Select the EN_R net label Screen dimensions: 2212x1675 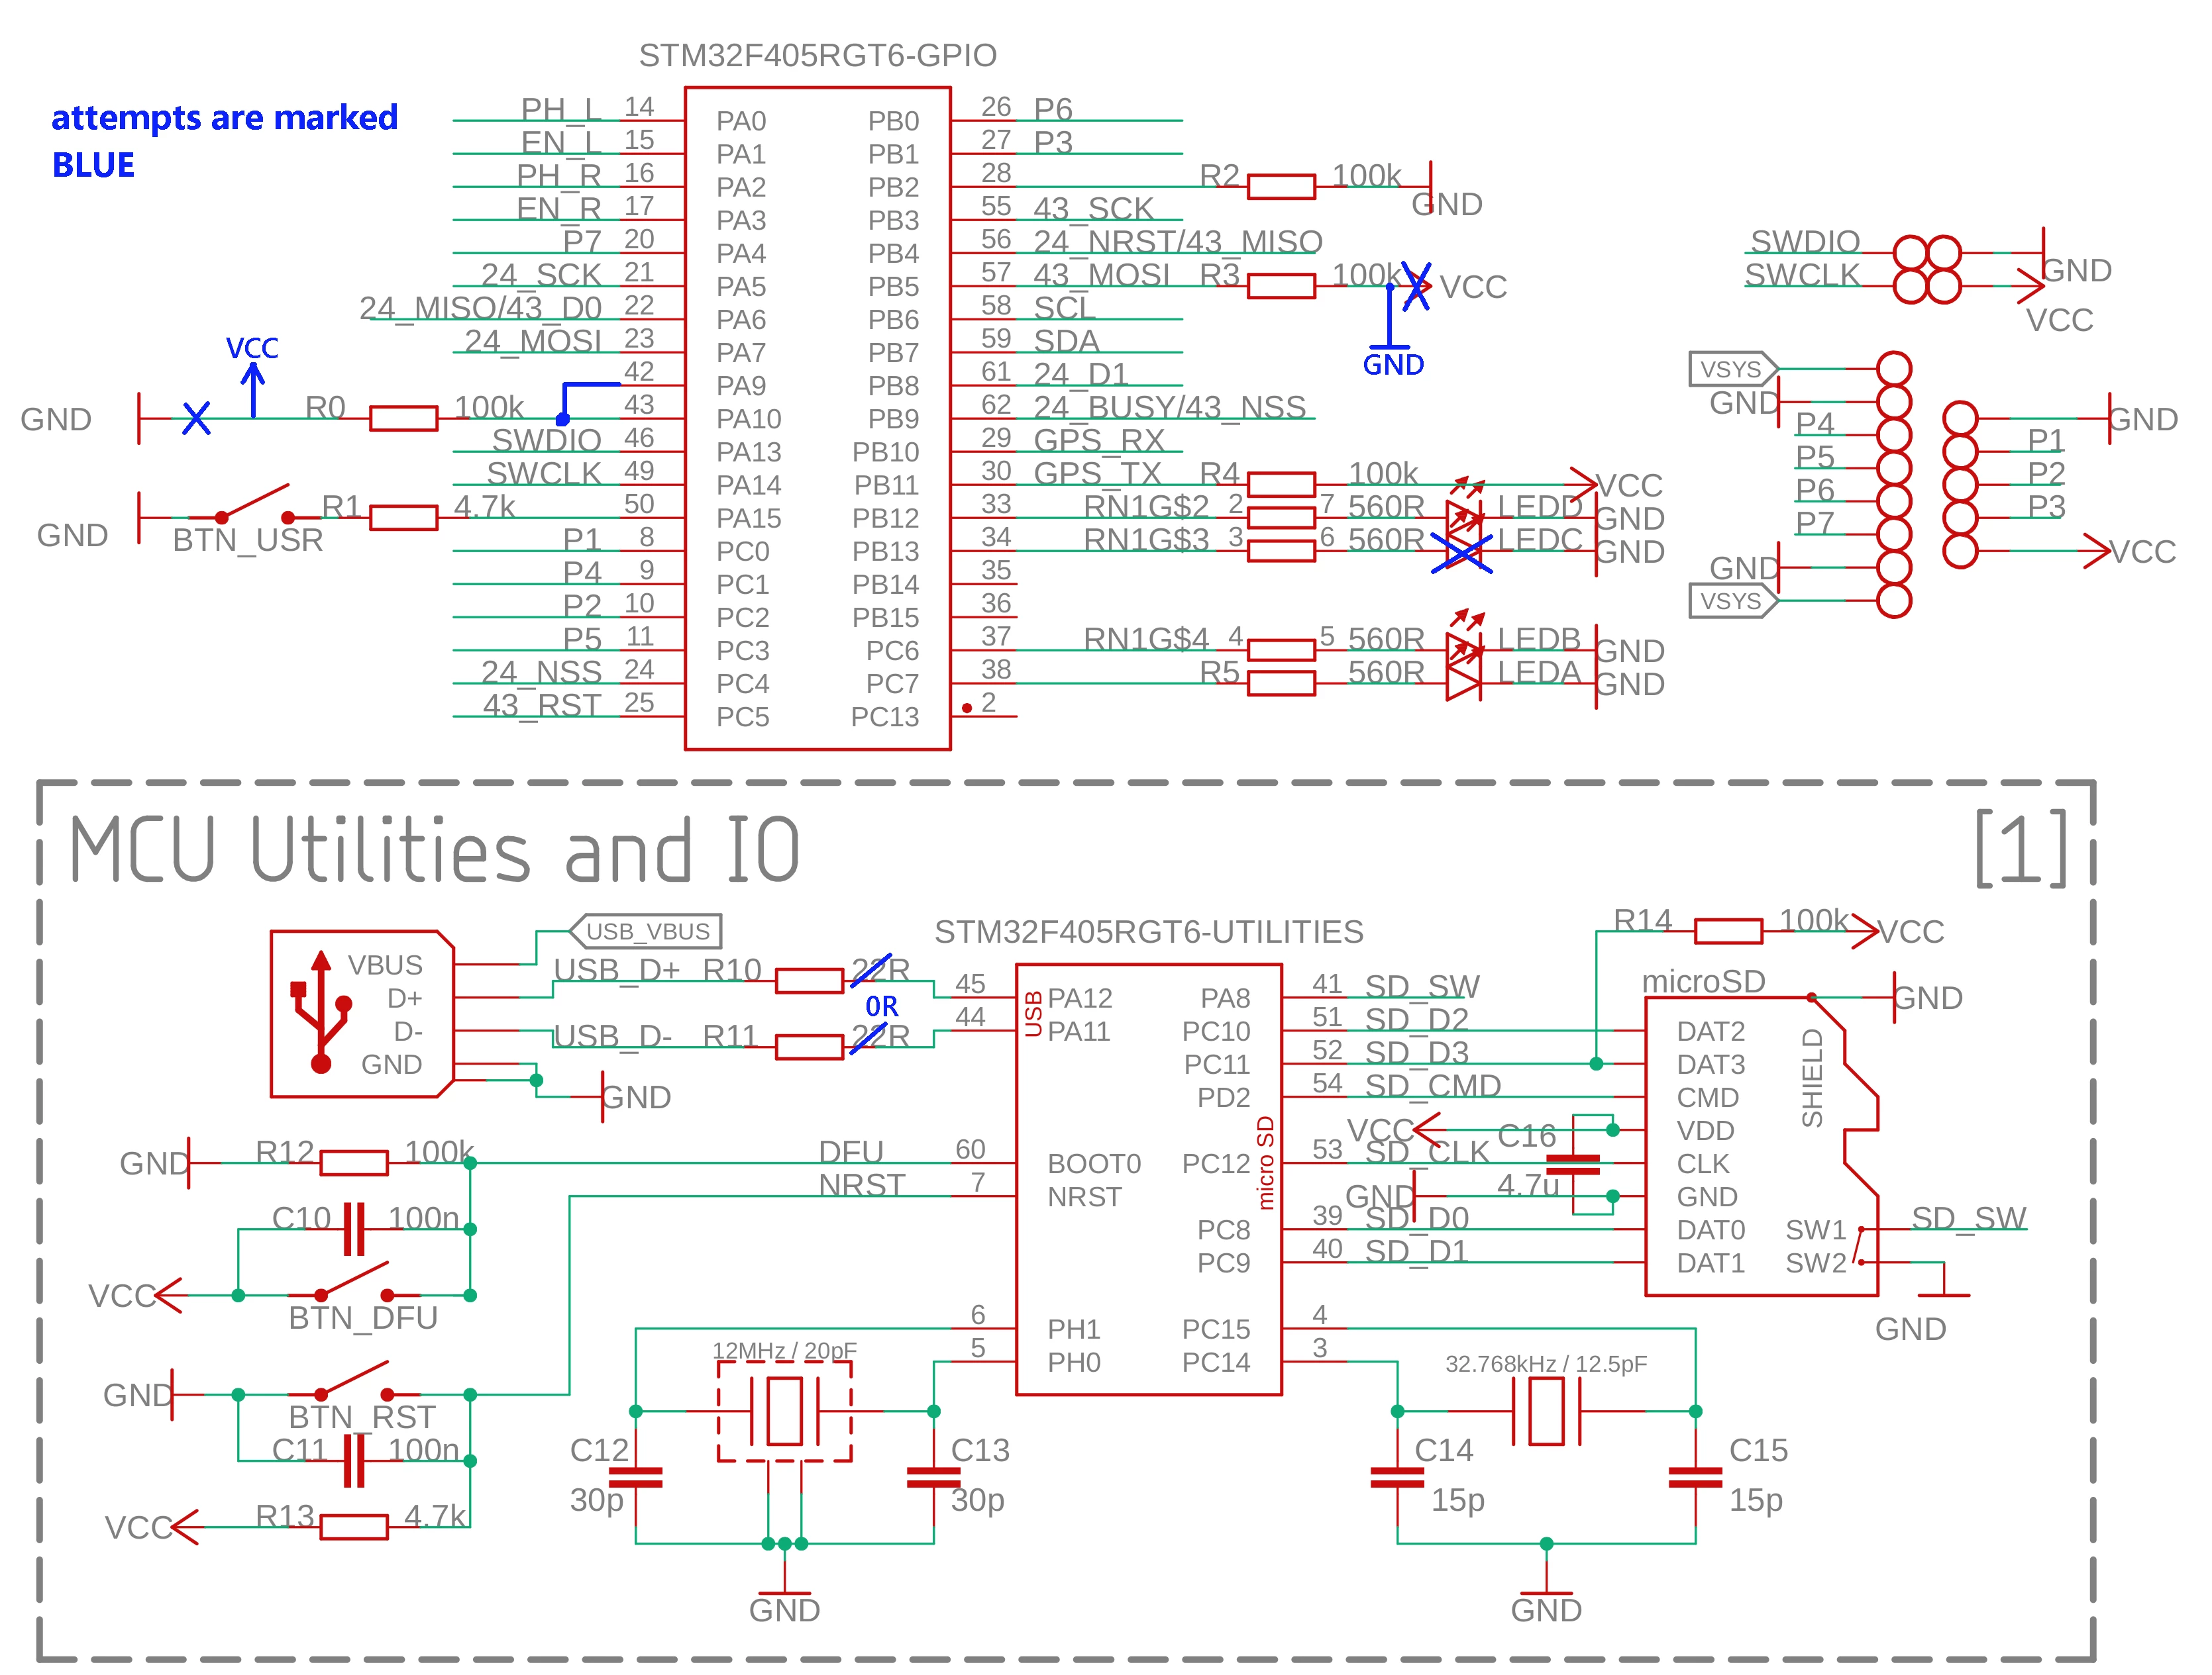(559, 209)
